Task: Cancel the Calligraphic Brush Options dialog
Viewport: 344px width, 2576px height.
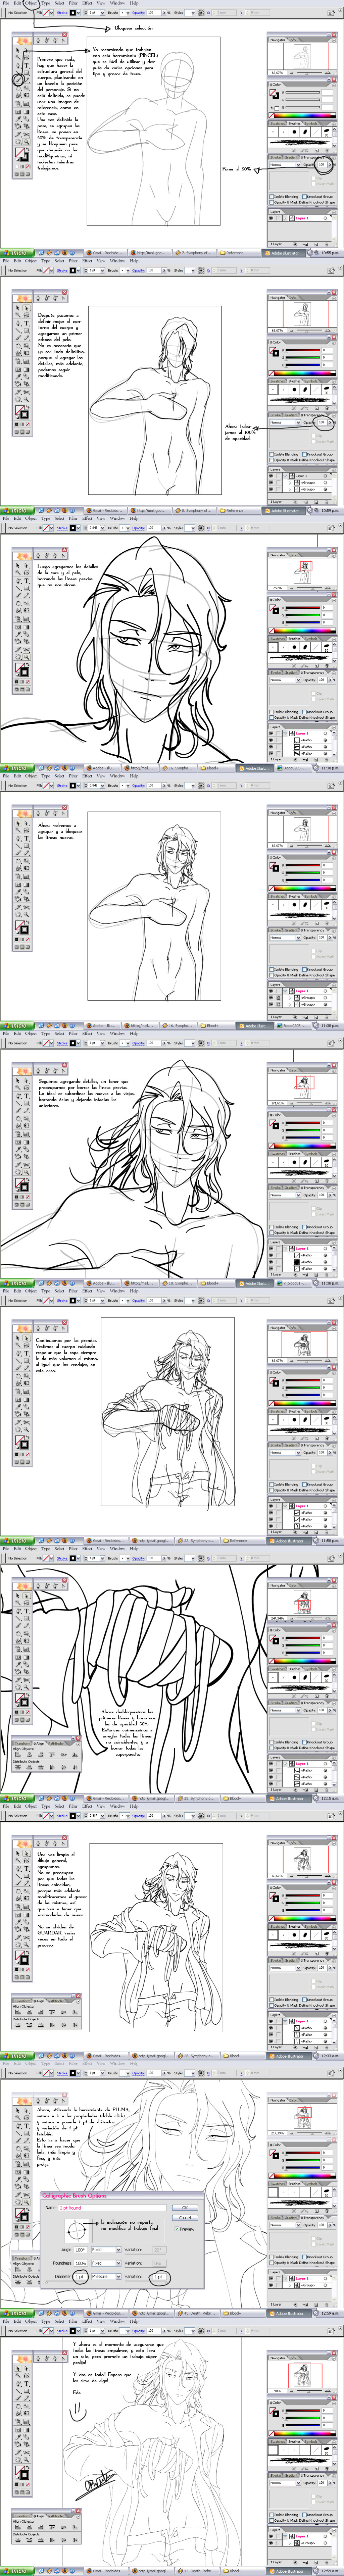Action: [185, 2218]
